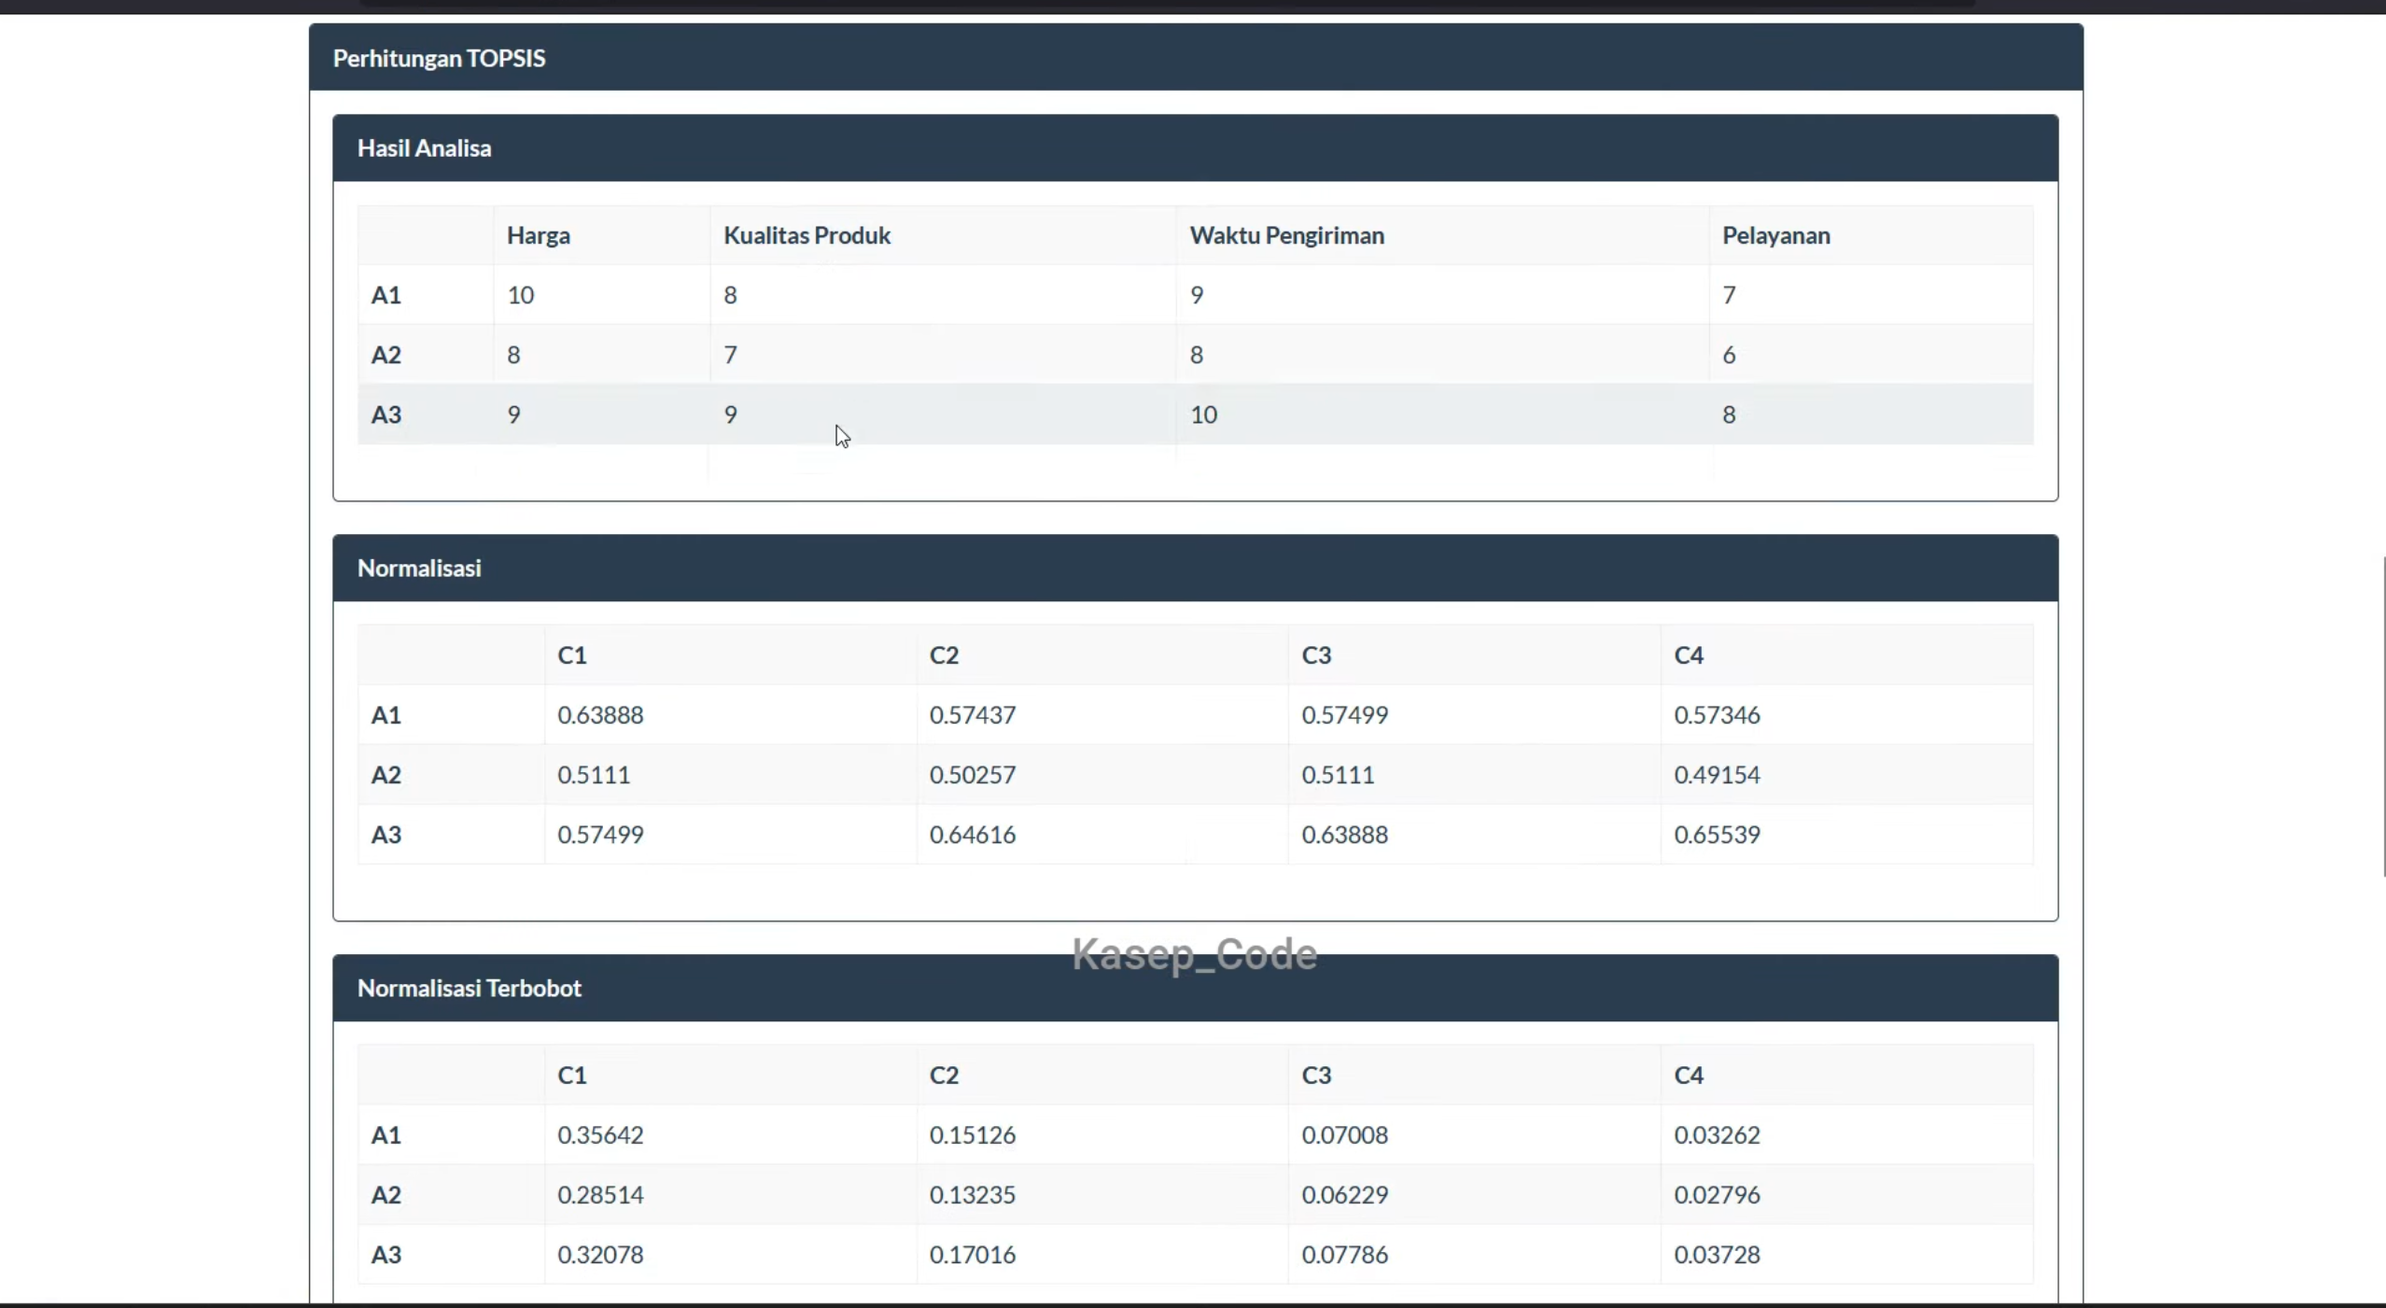Viewport: 2386px width, 1308px height.
Task: Click 0.63888 in Normalisasi row A1
Action: tap(600, 715)
